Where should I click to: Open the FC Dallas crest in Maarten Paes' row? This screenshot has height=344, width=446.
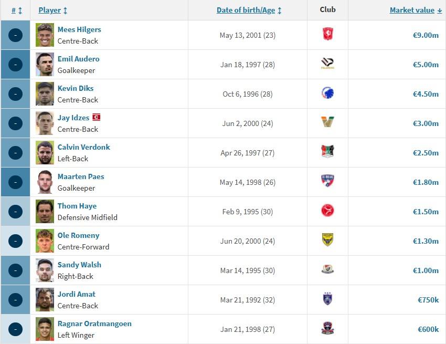click(327, 181)
